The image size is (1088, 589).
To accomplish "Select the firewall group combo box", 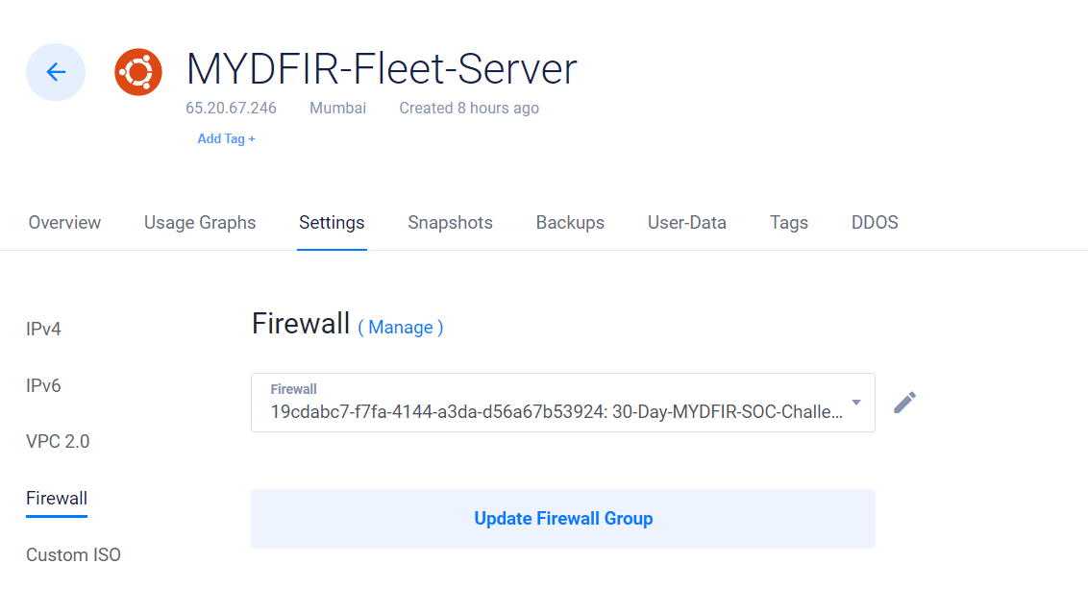I will click(562, 403).
